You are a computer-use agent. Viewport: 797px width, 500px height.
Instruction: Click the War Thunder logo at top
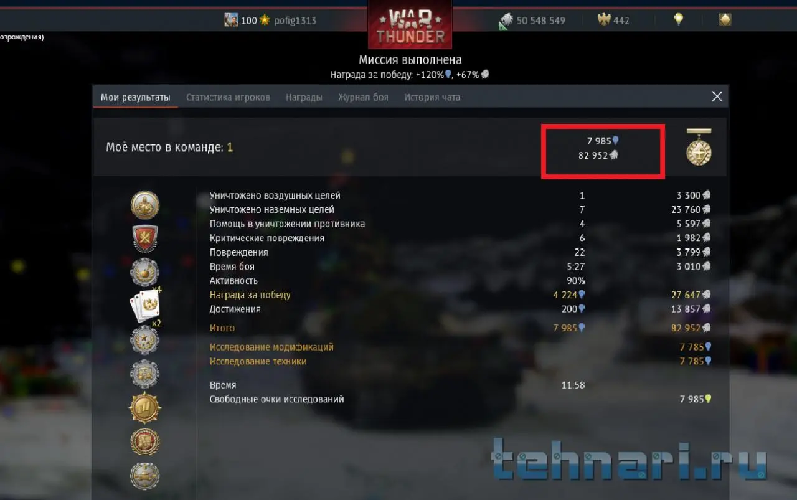(x=410, y=25)
